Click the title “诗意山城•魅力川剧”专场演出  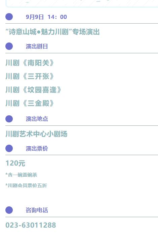click(52, 32)
